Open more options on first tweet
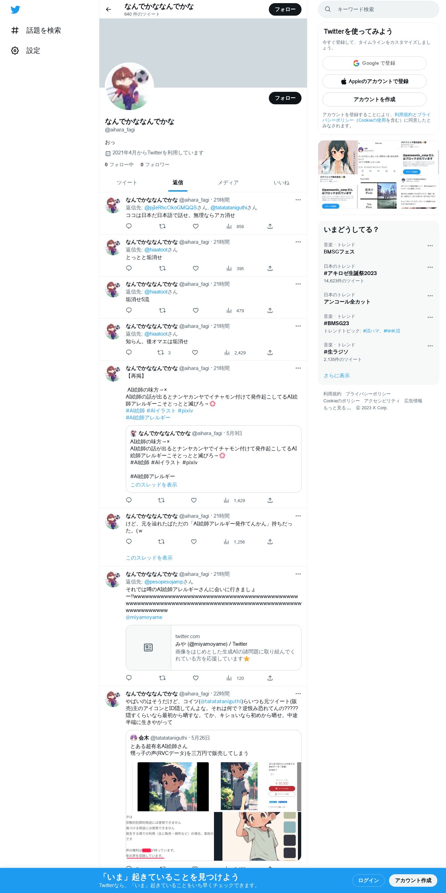446x893 pixels. tap(298, 200)
